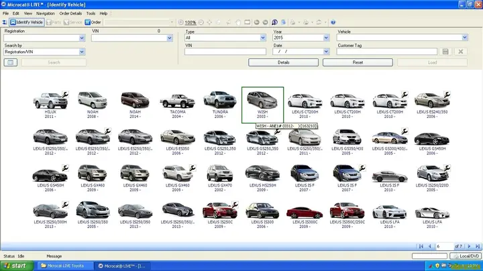Viewport: 483px width, 271px height.
Task: Click the fit window rectangle icon
Action: tap(248, 22)
